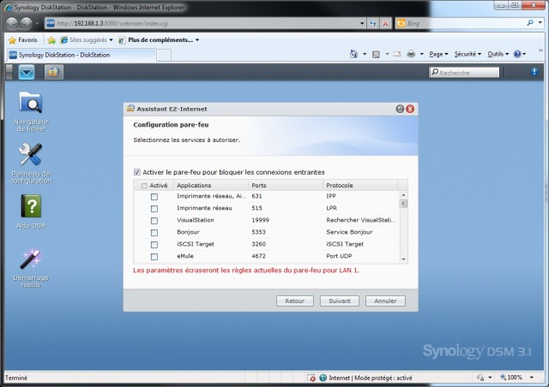Click the EZ-Internet taskbar icon in DSM
The height and width of the screenshot is (387, 549).
(53, 73)
